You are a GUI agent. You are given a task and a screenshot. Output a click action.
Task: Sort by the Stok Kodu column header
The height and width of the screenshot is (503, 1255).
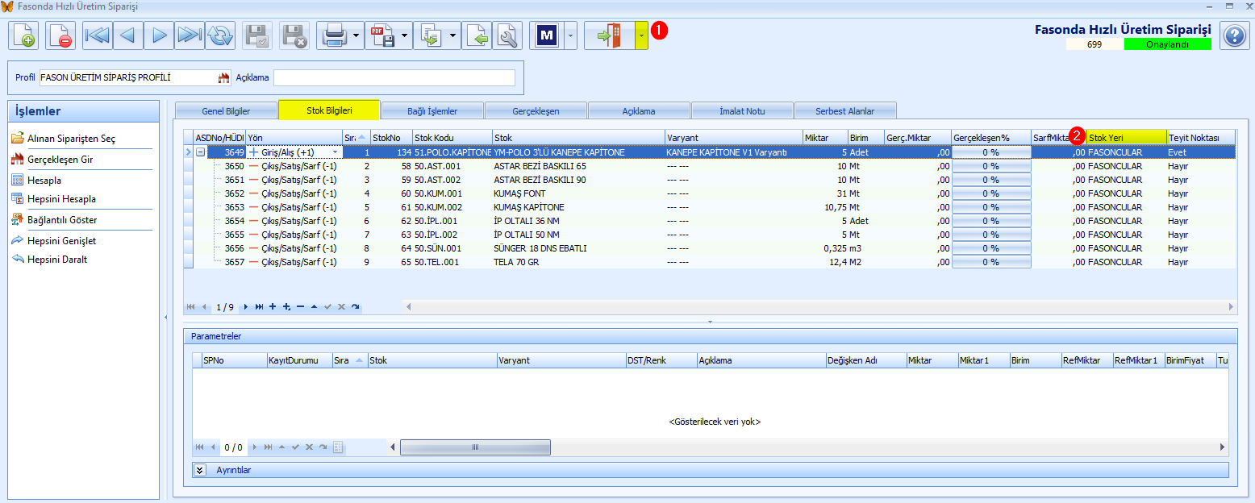[x=452, y=137]
